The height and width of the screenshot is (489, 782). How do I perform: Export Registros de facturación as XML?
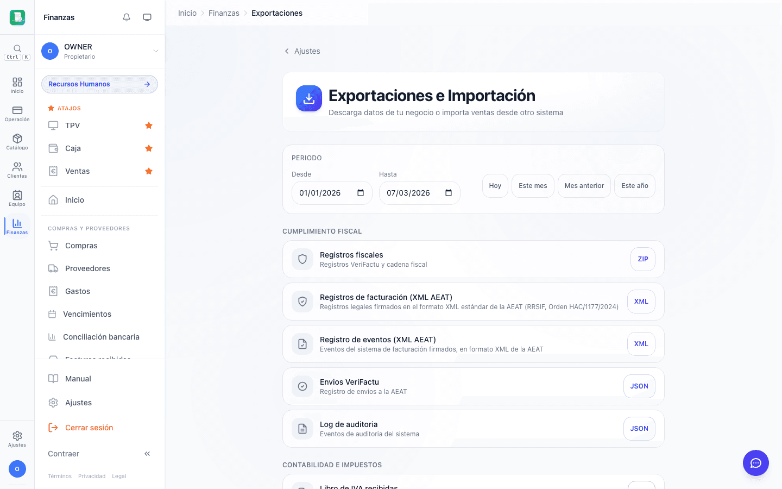click(641, 302)
